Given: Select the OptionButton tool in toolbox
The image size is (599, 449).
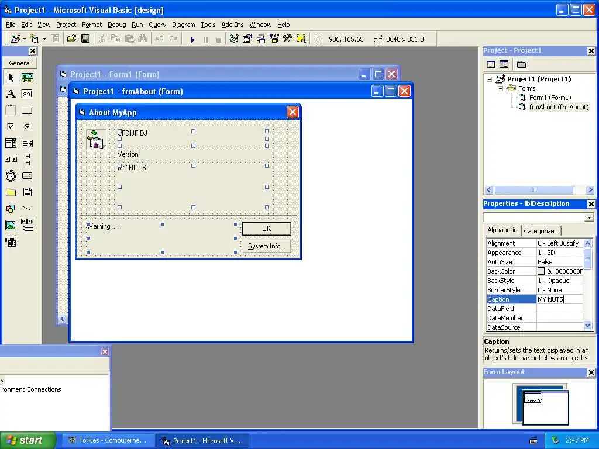Looking at the screenshot, I should coord(27,126).
